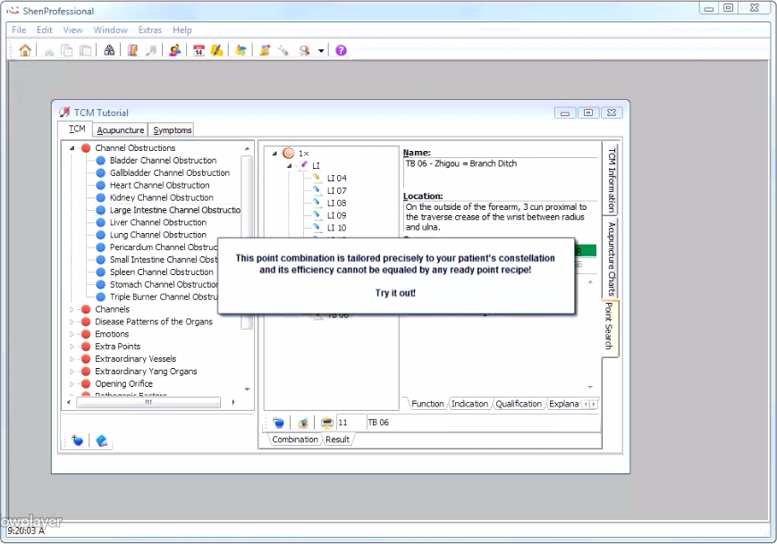Switch to the Symptoms tab
Viewport: 777px width, 544px height.
(x=173, y=130)
